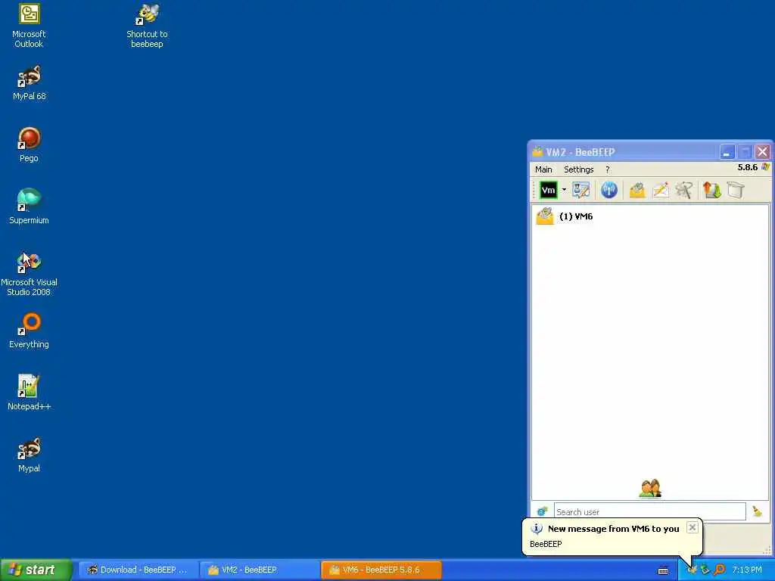Click the yellow envelope toolbar icon
This screenshot has width=775, height=581.
coord(637,190)
